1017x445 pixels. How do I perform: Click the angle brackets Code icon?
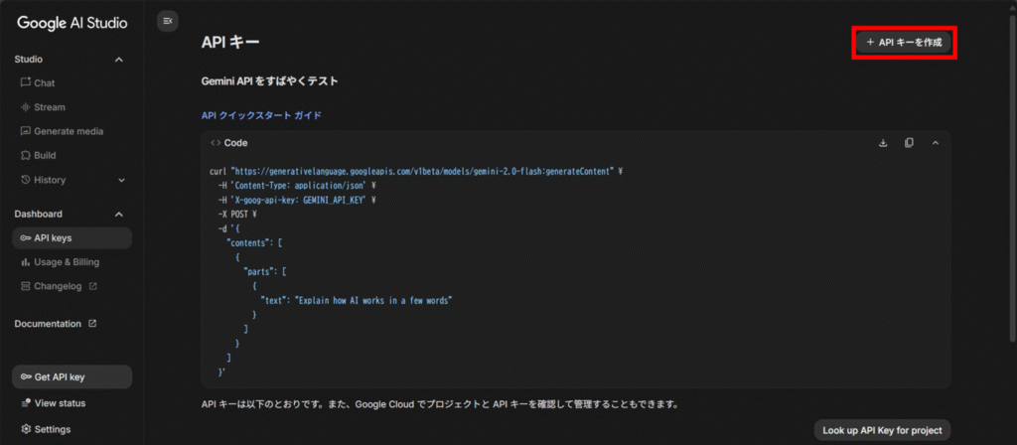[x=216, y=143]
